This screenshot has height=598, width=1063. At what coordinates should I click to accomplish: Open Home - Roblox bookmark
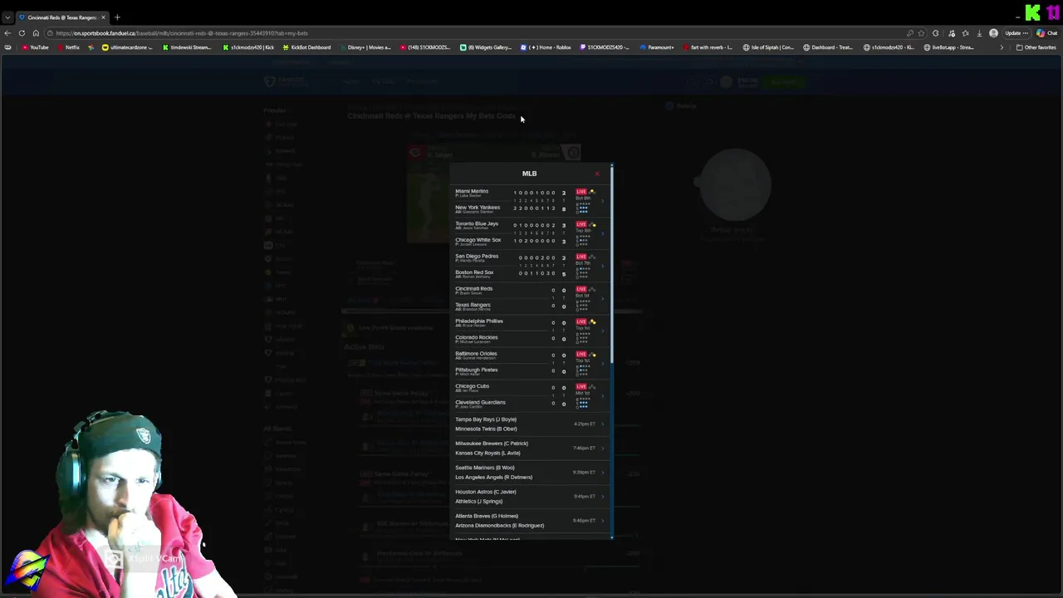pos(546,47)
